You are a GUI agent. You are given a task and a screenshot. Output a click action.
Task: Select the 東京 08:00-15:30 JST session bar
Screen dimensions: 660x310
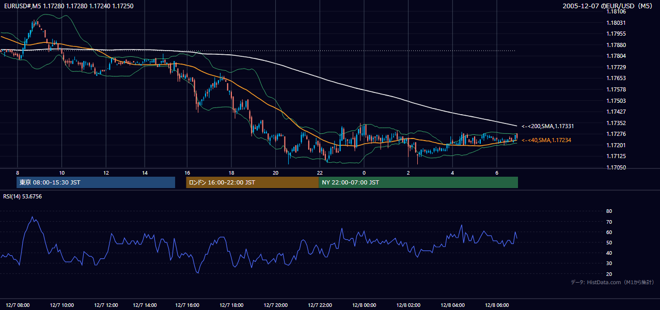[96, 182]
